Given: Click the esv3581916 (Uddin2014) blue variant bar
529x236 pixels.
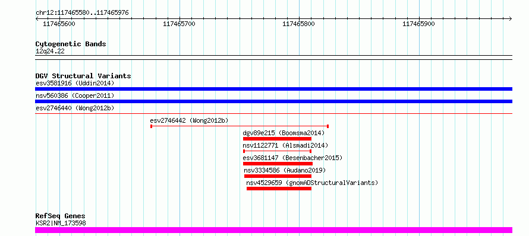Looking at the screenshot, I should pyautogui.click(x=273, y=89).
